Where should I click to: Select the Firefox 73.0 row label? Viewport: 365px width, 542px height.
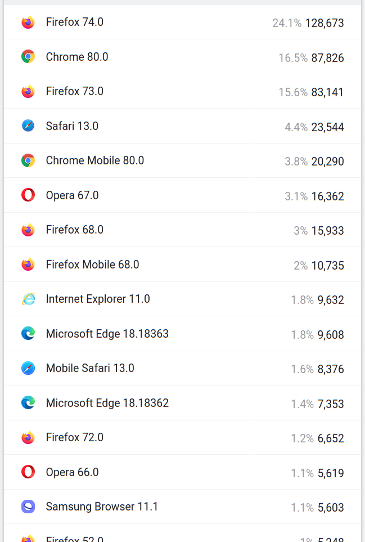pyautogui.click(x=74, y=91)
